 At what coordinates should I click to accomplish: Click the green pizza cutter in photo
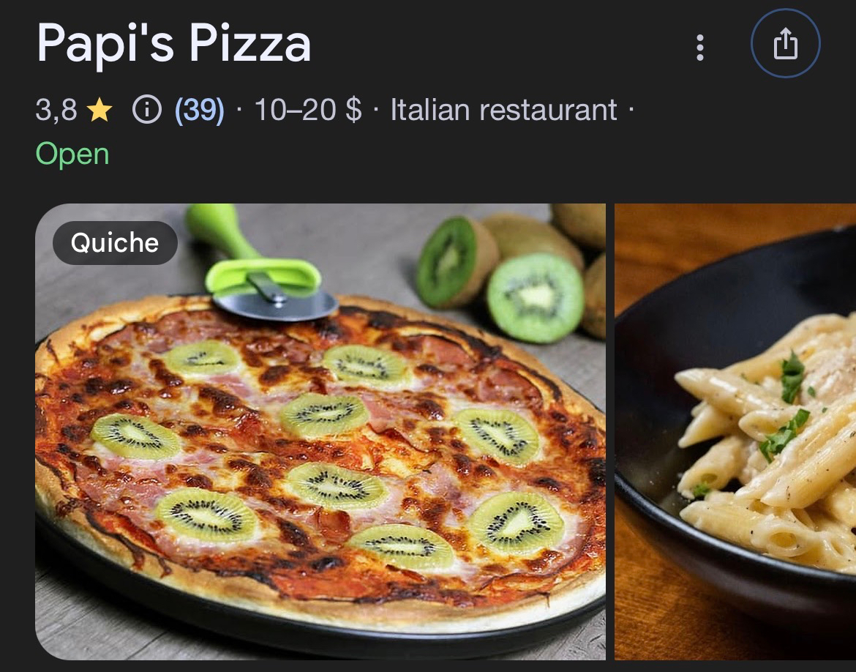click(x=259, y=268)
